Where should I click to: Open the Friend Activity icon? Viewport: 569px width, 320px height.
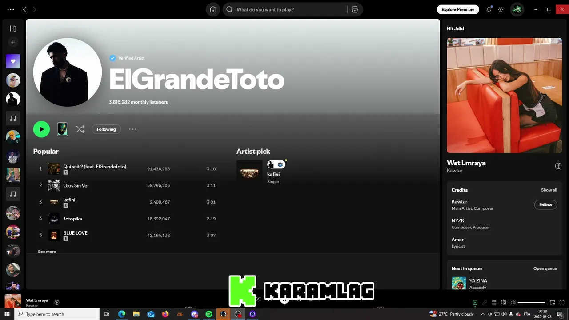point(501,9)
